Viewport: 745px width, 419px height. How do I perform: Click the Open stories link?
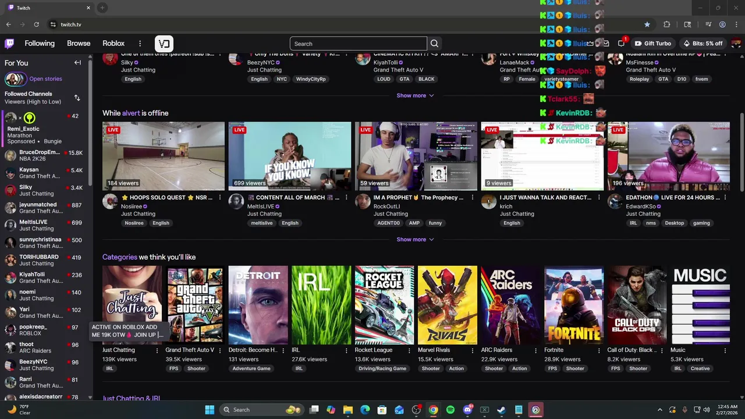[45, 79]
